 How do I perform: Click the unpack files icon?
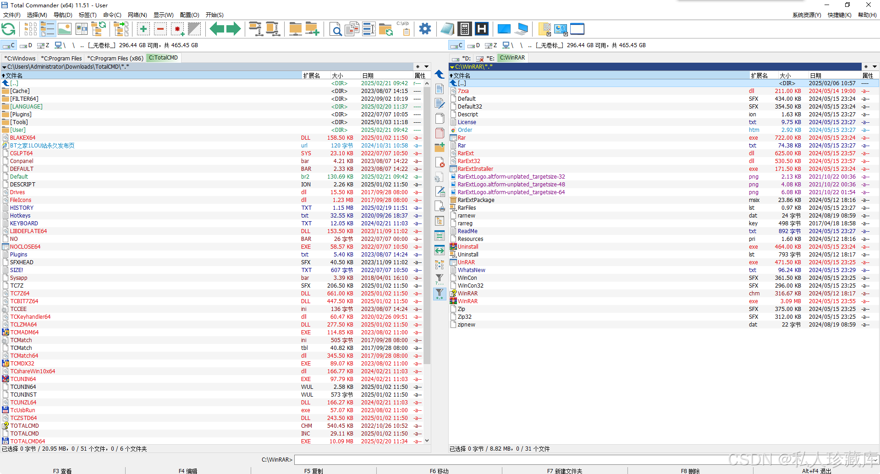click(273, 29)
